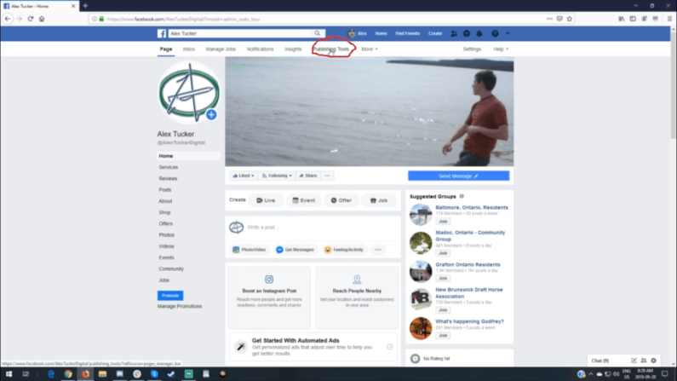This screenshot has width=677, height=381.
Task: Click the Instagram icon in Boost card
Action: click(x=269, y=280)
